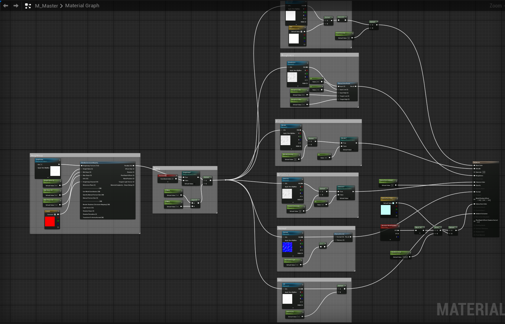The width and height of the screenshot is (505, 324).
Task: Click the Parallax UVs output pin
Action: point(133,166)
